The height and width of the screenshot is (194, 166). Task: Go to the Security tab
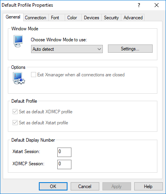111,18
